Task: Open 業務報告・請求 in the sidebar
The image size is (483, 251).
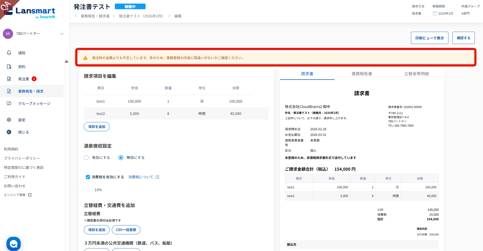Action: [32, 91]
